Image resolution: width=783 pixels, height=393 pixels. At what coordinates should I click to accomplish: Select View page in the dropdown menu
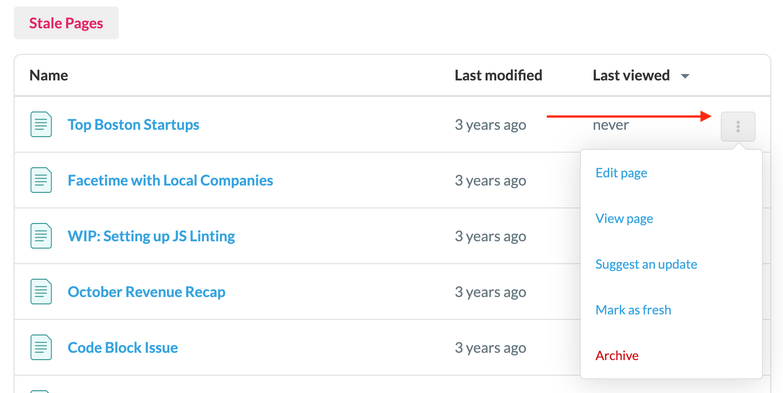[x=624, y=218]
